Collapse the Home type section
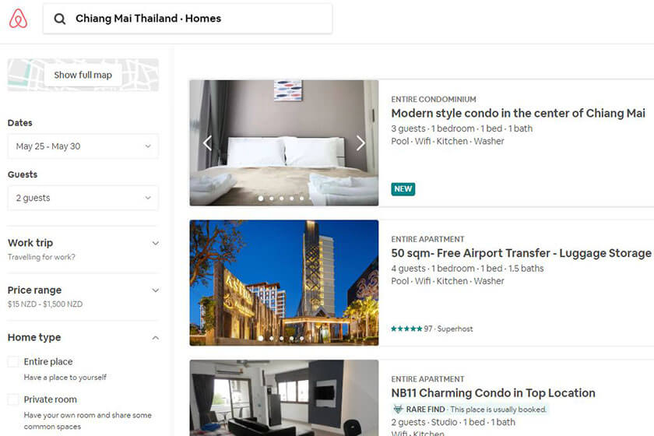The height and width of the screenshot is (436, 654). 155,338
